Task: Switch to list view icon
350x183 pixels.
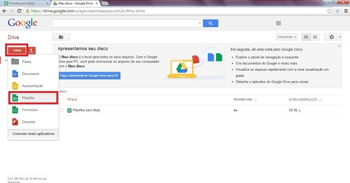Action: 306,37
